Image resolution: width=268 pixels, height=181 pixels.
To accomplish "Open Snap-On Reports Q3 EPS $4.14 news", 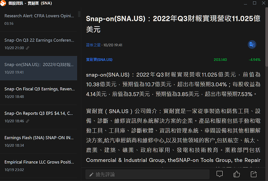I will 39,117.
